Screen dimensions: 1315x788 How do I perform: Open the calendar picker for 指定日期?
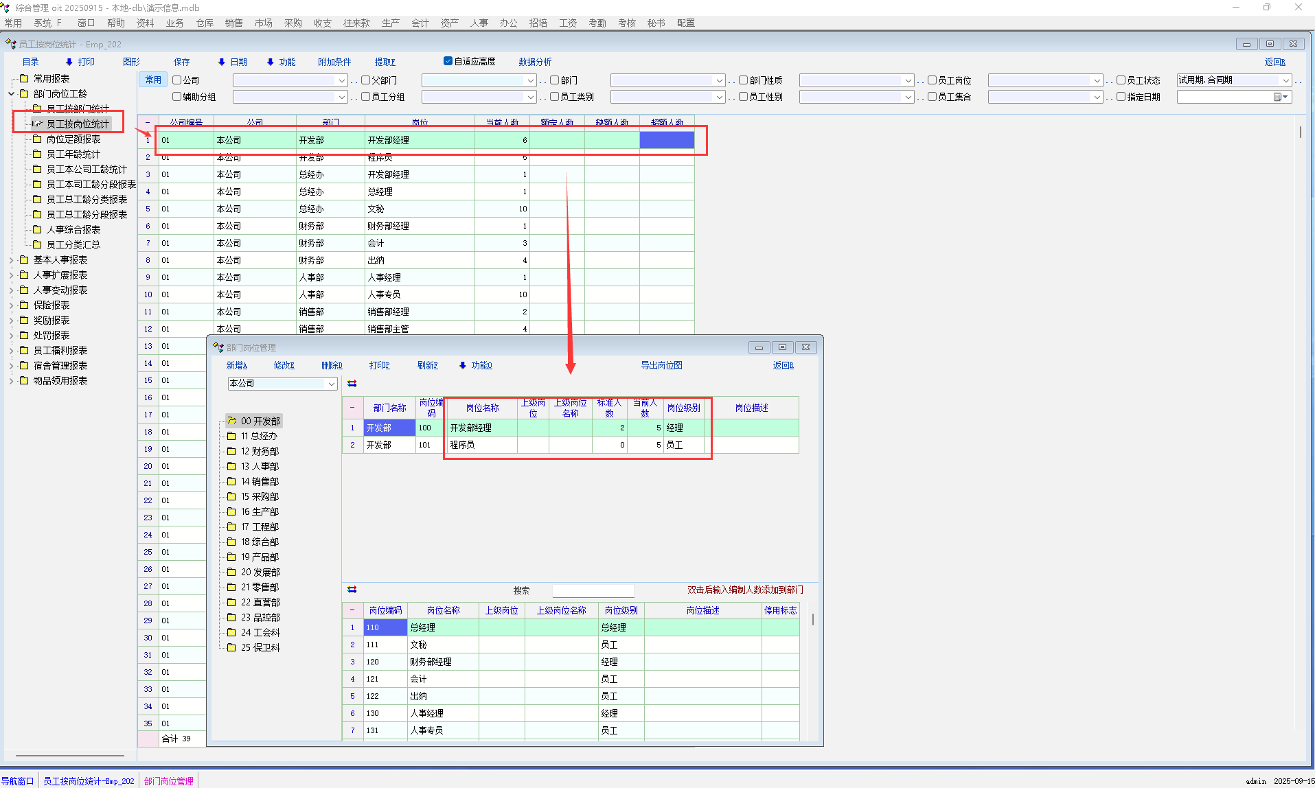tap(1281, 97)
